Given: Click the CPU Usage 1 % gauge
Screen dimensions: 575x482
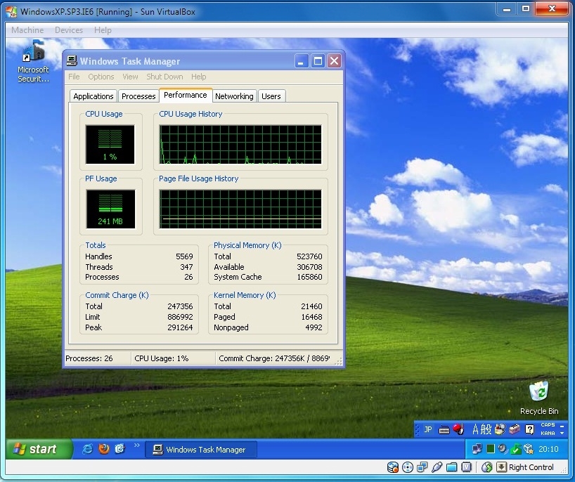Looking at the screenshot, I should 110,145.
